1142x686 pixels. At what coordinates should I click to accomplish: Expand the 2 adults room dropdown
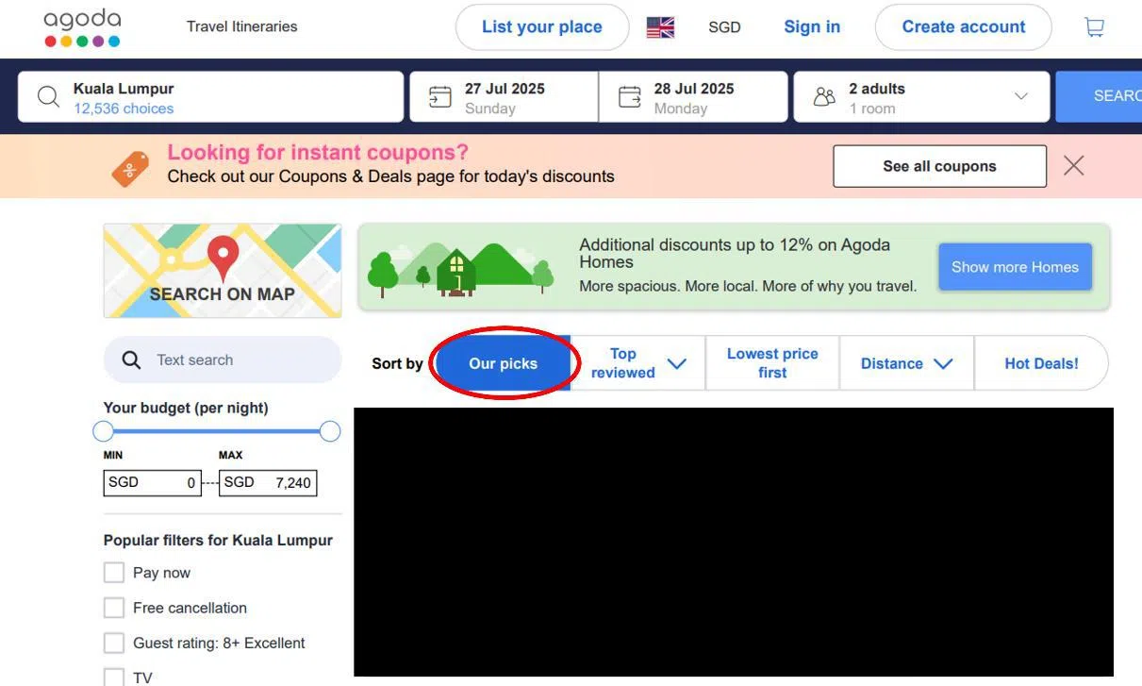point(1020,96)
